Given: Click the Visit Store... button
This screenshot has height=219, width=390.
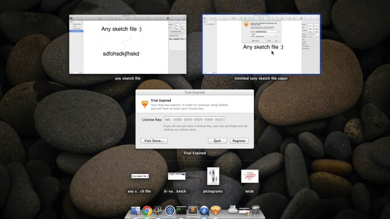Looking at the screenshot, I should pyautogui.click(x=154, y=141).
